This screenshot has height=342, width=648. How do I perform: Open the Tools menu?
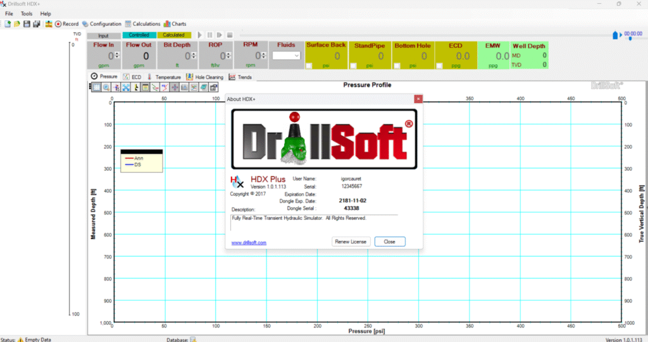click(27, 14)
